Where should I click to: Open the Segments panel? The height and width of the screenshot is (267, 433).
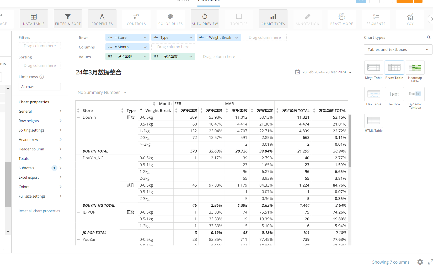tap(376, 19)
